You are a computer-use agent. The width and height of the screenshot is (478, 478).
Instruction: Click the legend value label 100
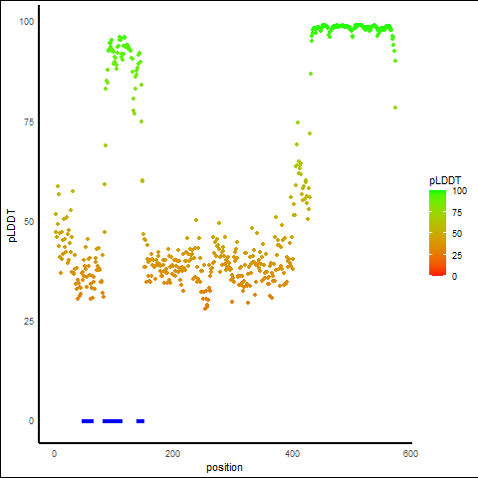click(459, 191)
